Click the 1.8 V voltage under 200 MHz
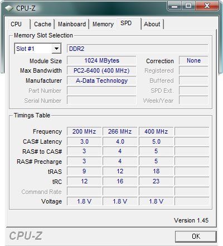Viewport: 223px width, 246px height. (84, 201)
